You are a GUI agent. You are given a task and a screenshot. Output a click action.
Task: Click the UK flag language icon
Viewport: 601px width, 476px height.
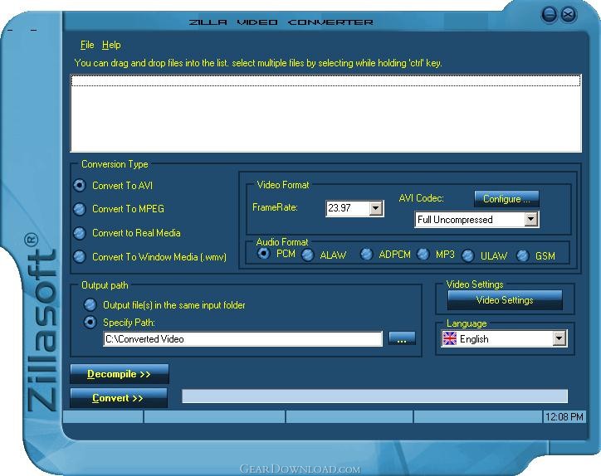[x=450, y=338]
